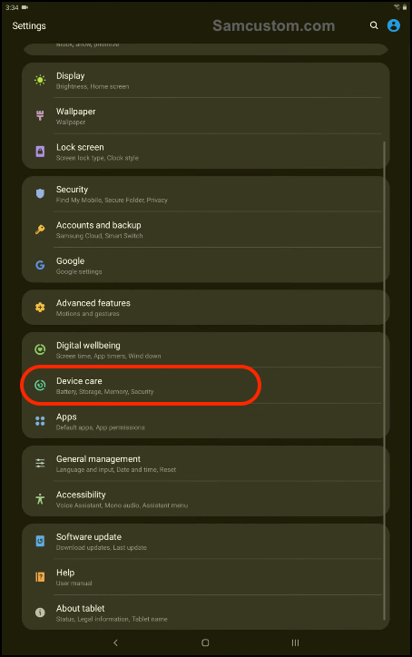Tap the Accessibility person icon
The image size is (412, 657).
click(40, 498)
